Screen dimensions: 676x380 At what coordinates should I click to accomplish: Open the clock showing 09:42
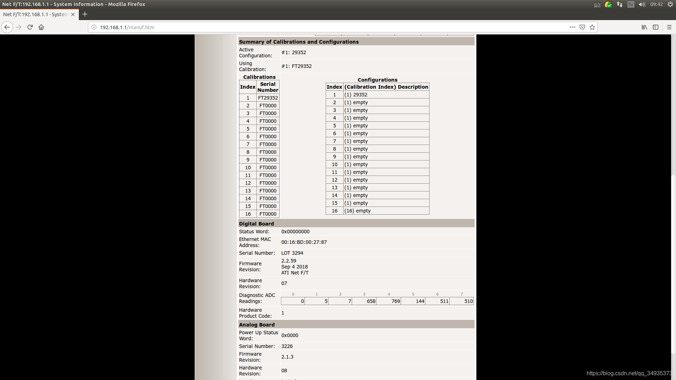tap(657, 4)
